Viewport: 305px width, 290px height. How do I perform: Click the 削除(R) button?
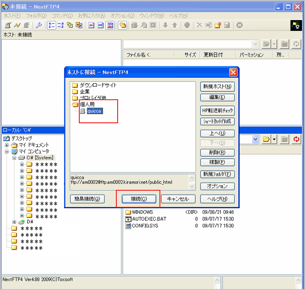point(217,152)
